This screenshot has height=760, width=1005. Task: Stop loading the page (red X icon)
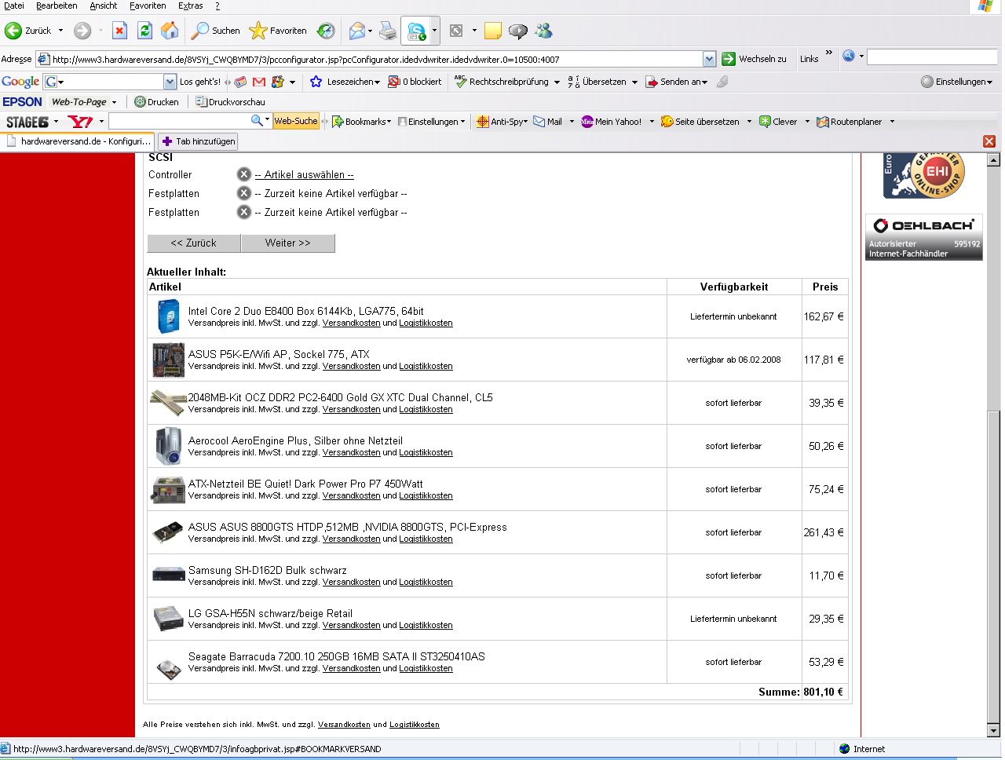click(x=119, y=31)
